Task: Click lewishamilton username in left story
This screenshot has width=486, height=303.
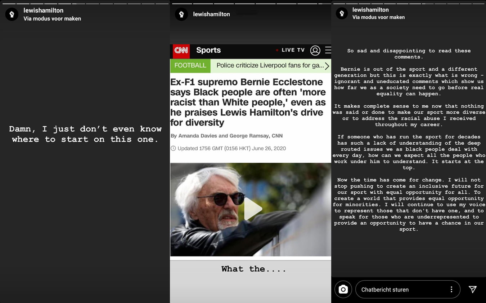Action: pyautogui.click(x=43, y=11)
